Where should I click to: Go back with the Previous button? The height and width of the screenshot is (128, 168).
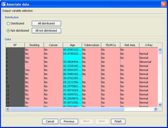pos(69,121)
